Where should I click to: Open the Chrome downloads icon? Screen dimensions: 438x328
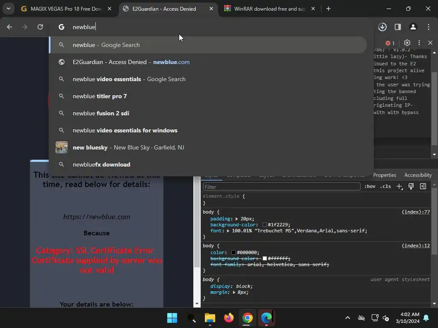point(382,27)
